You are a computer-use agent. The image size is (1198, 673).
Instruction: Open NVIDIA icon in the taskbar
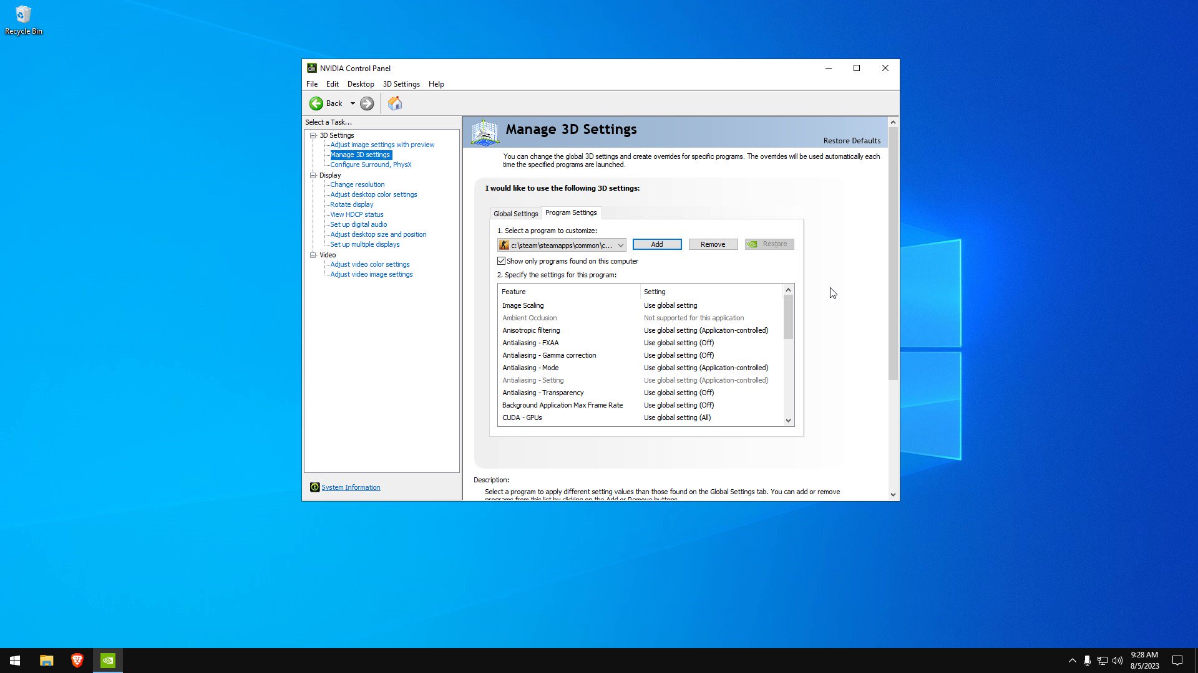coord(108,661)
